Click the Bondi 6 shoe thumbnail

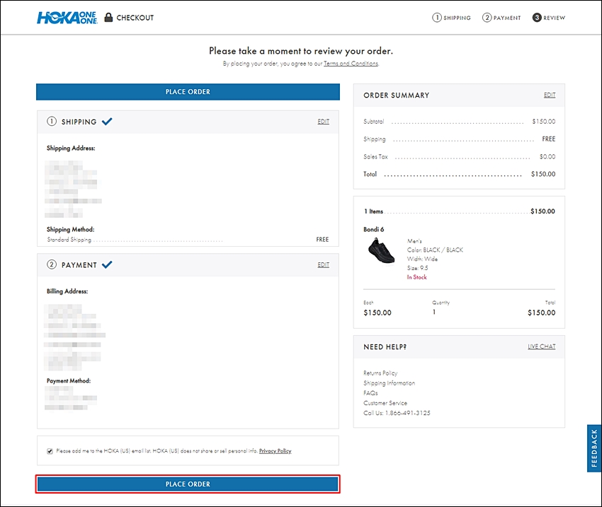(381, 250)
